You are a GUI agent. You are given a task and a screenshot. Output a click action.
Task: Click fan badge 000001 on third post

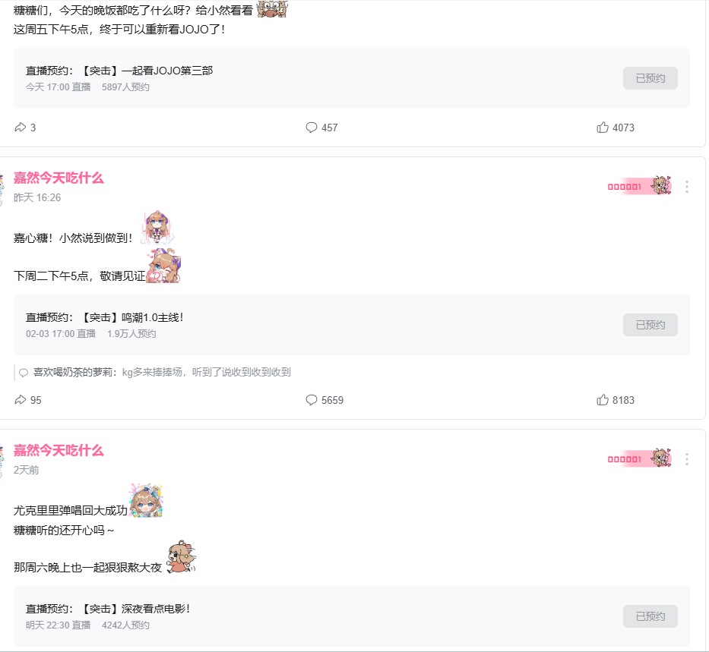point(639,458)
